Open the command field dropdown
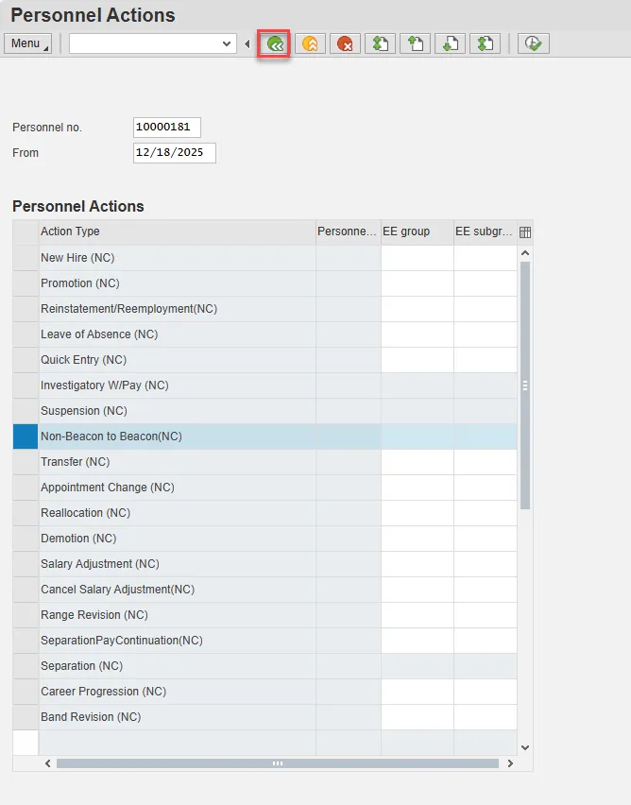This screenshot has width=631, height=805. [x=227, y=43]
